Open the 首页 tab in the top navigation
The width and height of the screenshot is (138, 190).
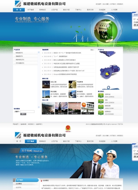19,10
